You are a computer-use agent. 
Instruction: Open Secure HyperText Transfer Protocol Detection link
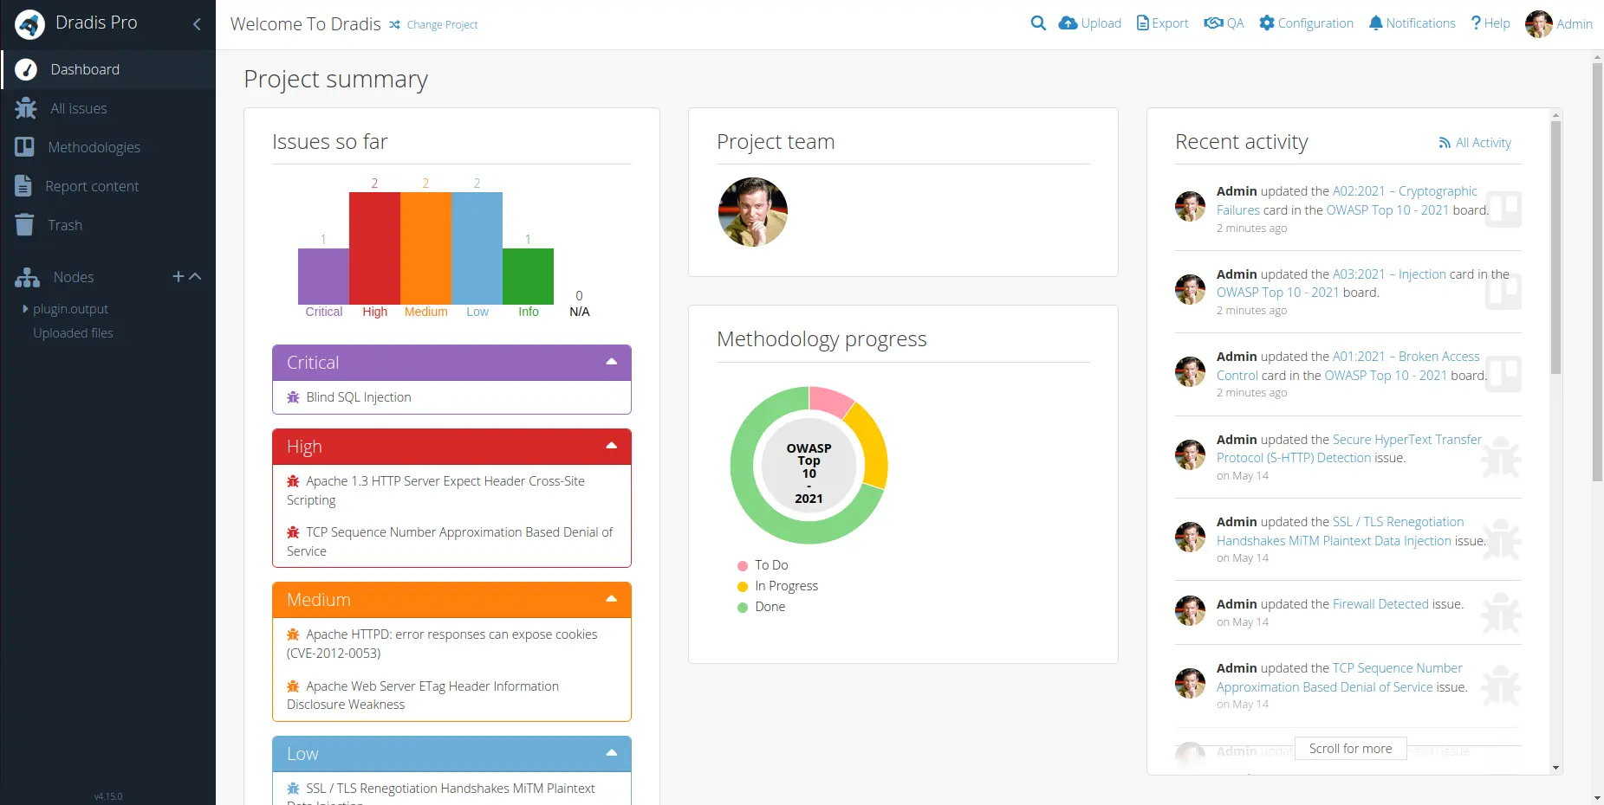[1349, 448]
